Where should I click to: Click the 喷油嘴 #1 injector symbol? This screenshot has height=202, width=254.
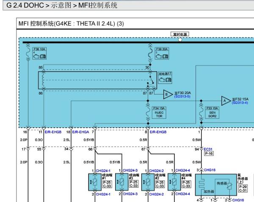pos(95,182)
